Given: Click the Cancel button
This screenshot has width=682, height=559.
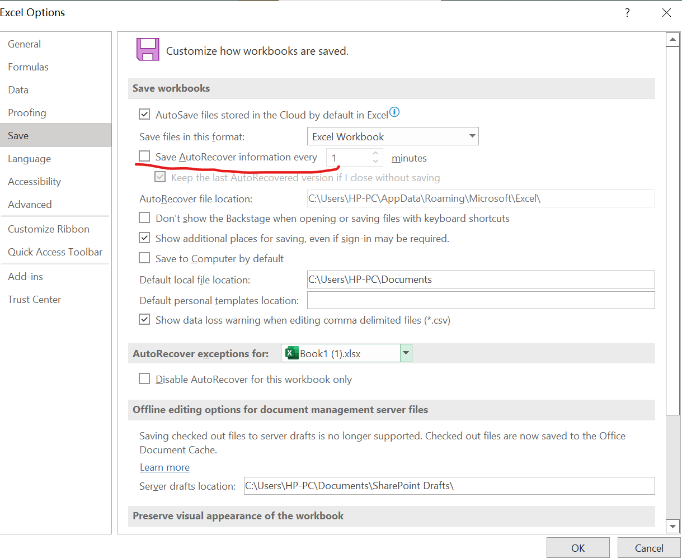Looking at the screenshot, I should point(649,548).
